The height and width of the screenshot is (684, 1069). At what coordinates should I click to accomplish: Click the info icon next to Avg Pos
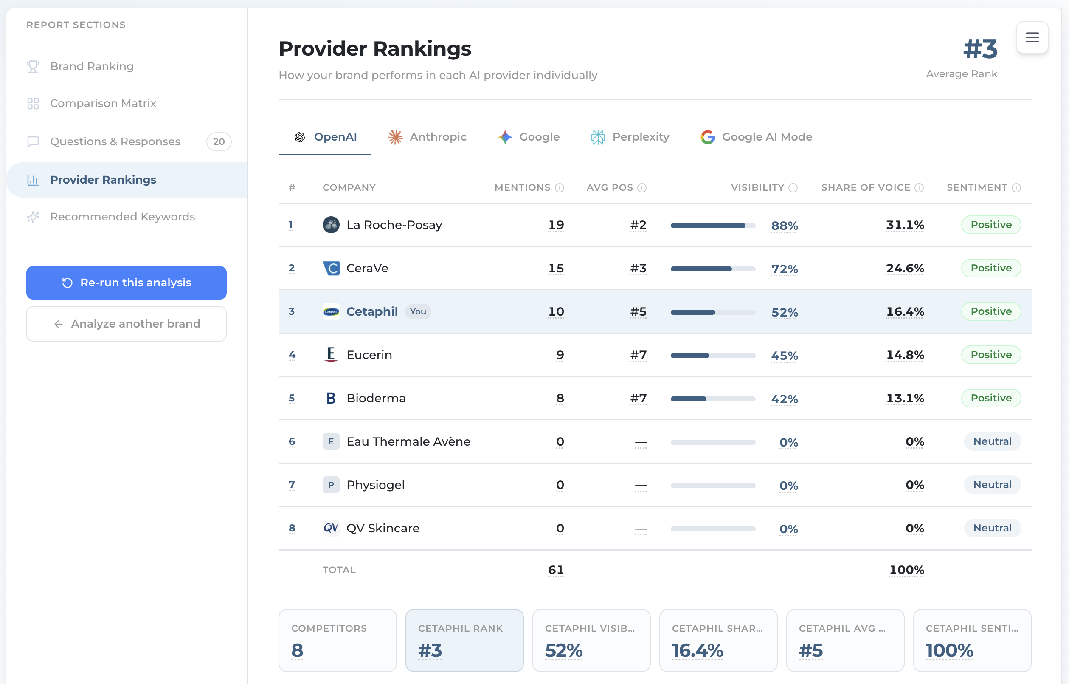tap(642, 188)
